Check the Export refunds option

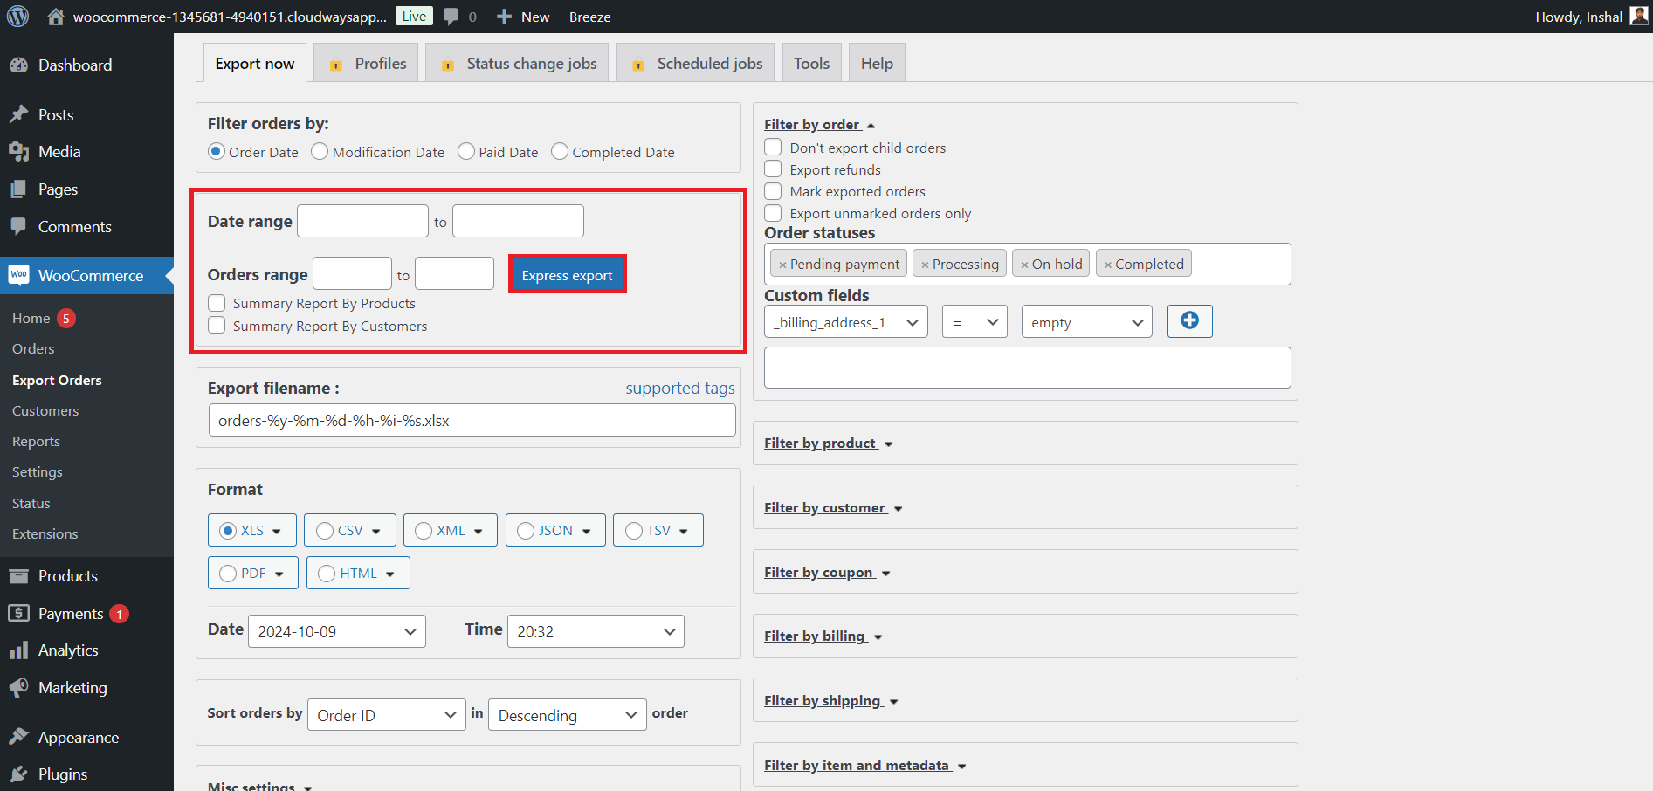coord(773,169)
